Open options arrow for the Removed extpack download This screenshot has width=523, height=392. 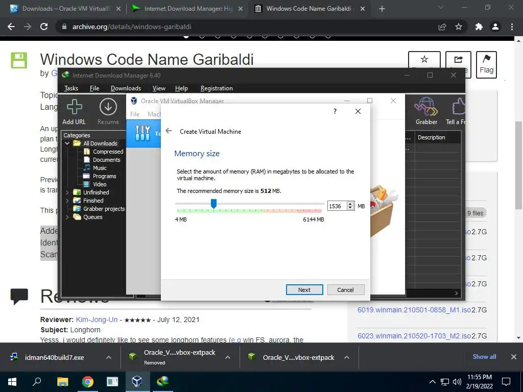coord(228,357)
